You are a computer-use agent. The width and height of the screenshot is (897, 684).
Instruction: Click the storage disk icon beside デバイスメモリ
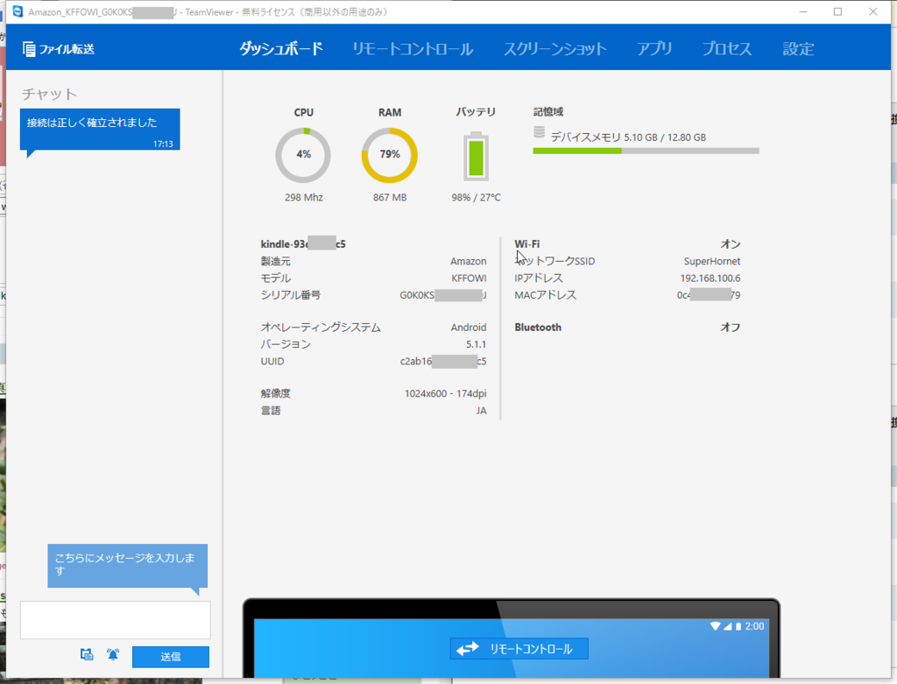(x=539, y=132)
